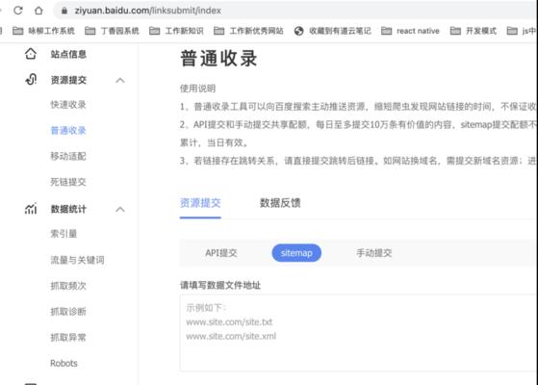Open the react native bookmark folder
The height and width of the screenshot is (385, 538).
410,31
